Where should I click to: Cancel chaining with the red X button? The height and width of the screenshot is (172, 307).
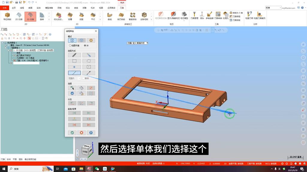(81, 133)
